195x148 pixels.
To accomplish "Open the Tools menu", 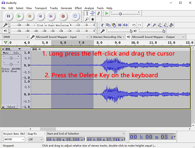I will coord(100,8).
